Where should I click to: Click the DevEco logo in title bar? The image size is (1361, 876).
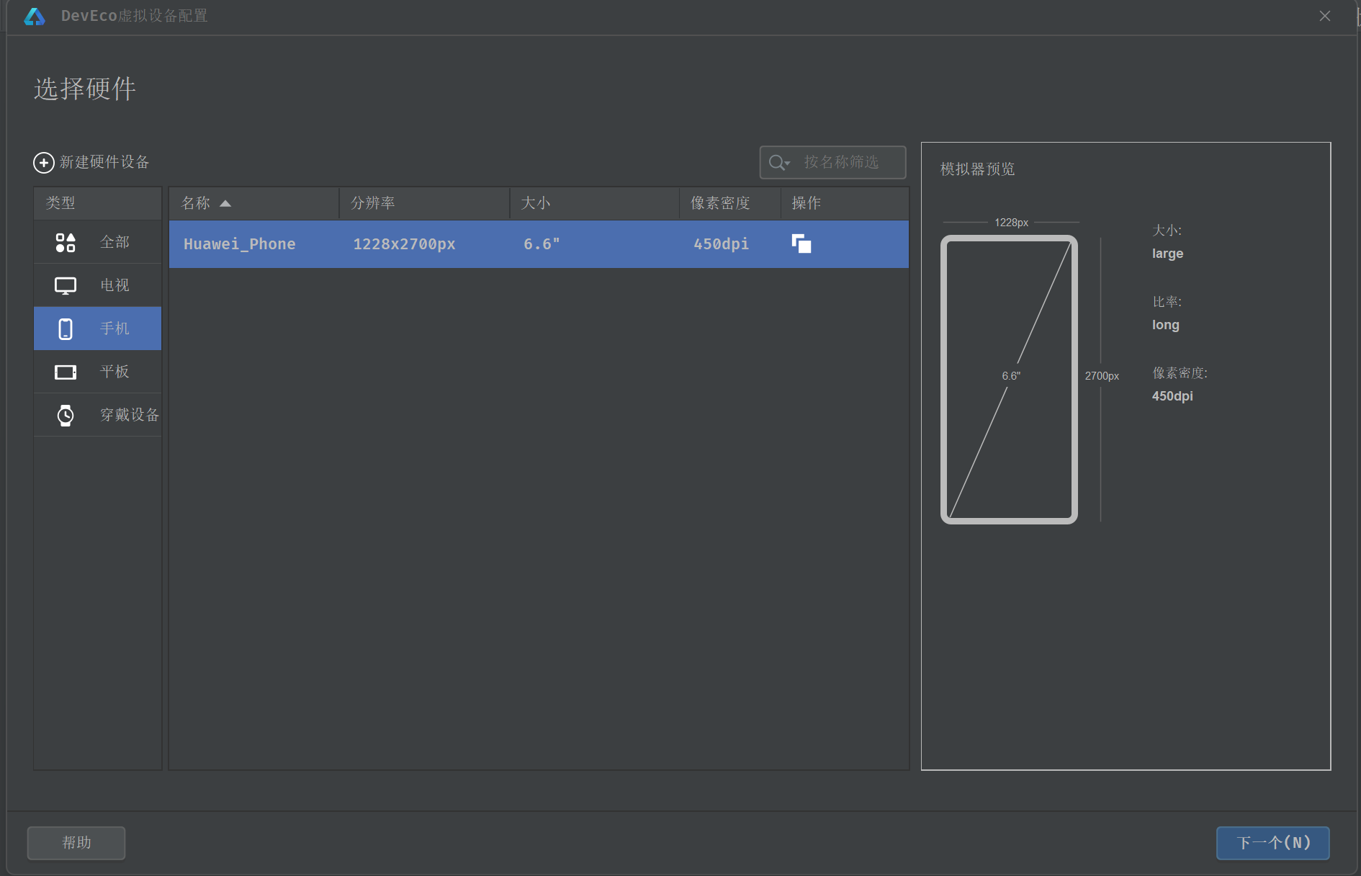[35, 17]
